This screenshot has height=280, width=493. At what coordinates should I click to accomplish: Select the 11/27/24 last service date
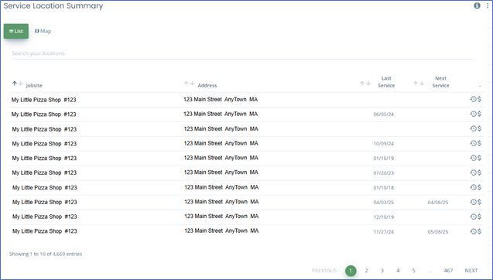point(384,232)
